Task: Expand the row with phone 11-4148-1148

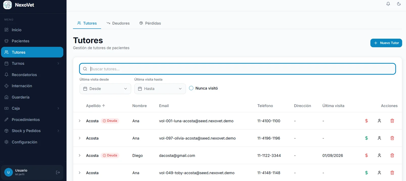Action: tap(79, 173)
